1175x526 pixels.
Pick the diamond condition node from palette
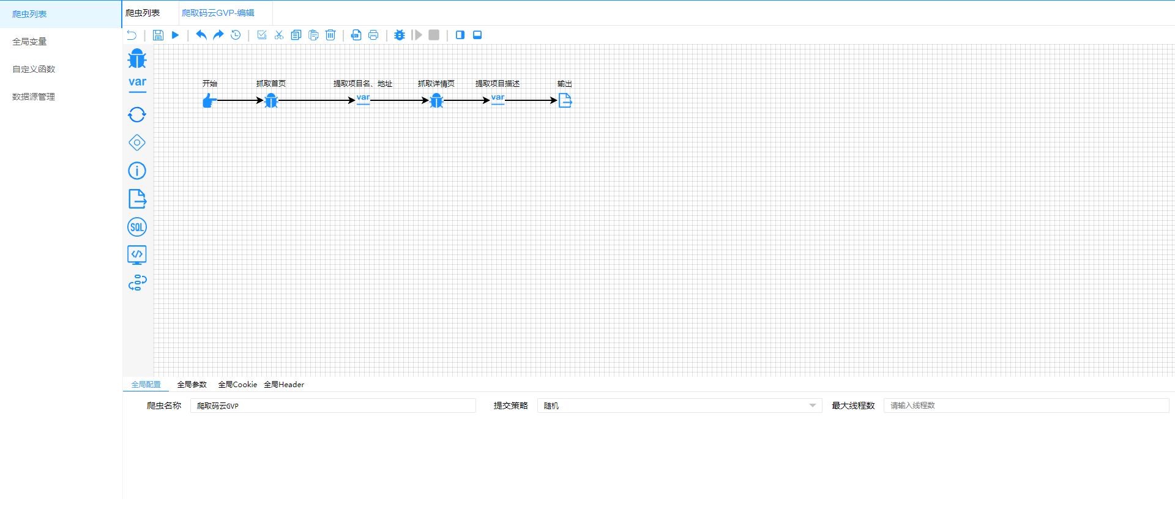coord(137,143)
